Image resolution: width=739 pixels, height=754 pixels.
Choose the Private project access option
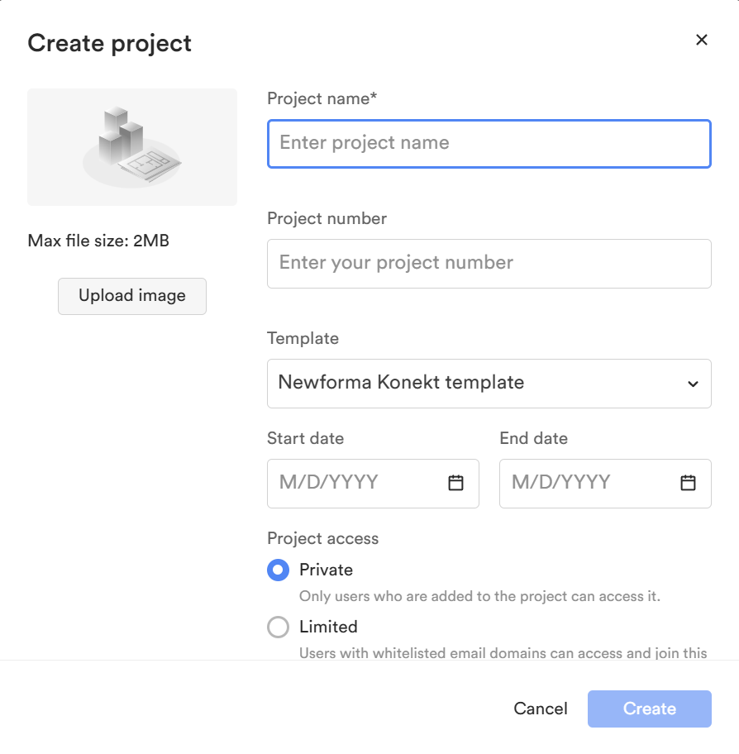pos(278,570)
